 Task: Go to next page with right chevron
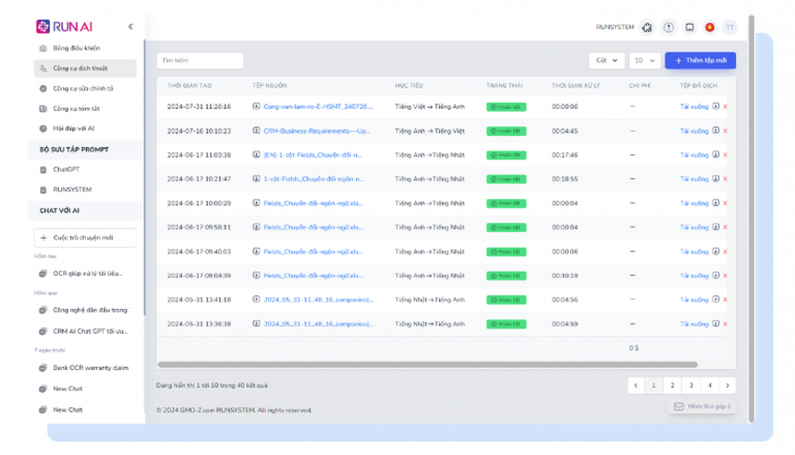point(728,386)
